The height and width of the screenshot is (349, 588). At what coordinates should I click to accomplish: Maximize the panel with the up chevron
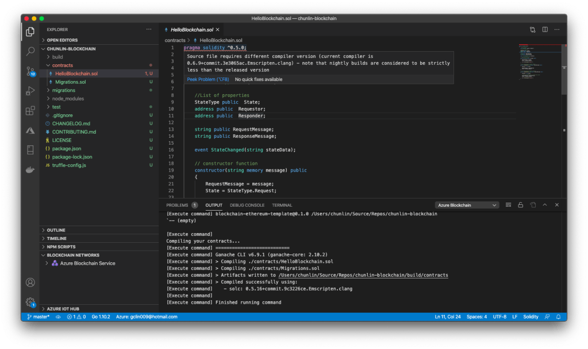[x=545, y=205]
